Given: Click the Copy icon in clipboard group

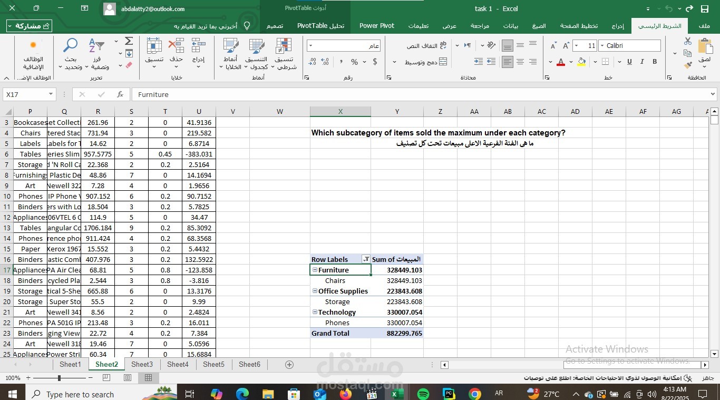Looking at the screenshot, I should (x=688, y=53).
